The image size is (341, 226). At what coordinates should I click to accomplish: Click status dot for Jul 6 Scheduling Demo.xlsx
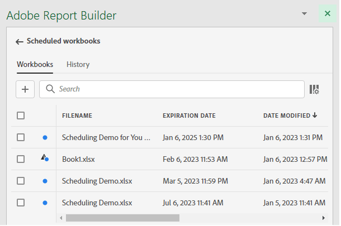[45, 203]
